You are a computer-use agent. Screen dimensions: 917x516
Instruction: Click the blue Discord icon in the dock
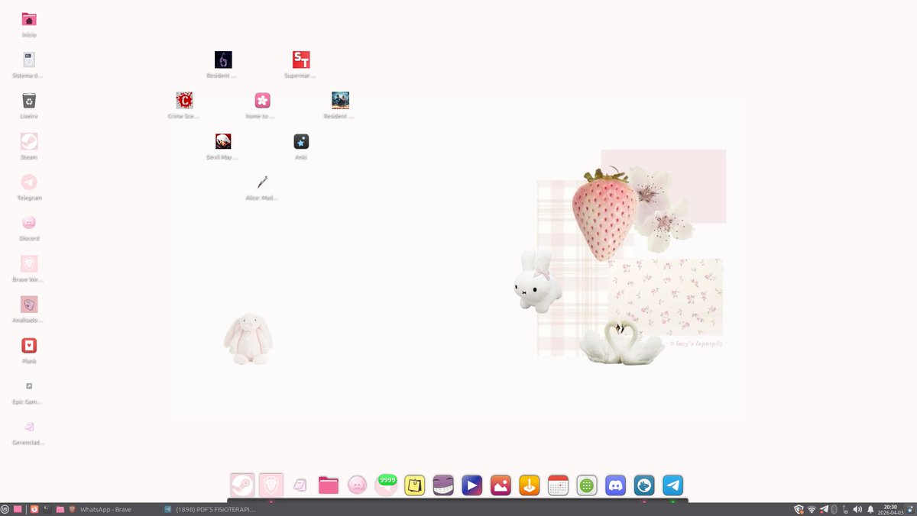point(615,485)
